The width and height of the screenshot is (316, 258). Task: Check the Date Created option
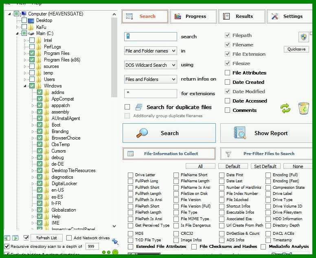click(227, 82)
